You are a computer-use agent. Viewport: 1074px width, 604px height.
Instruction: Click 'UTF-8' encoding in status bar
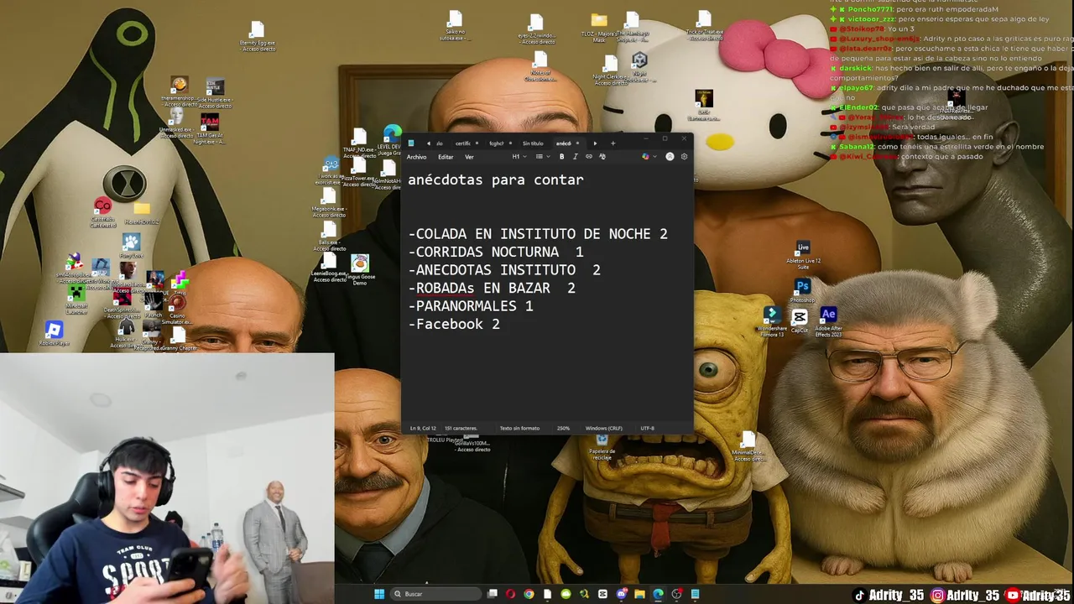point(647,428)
